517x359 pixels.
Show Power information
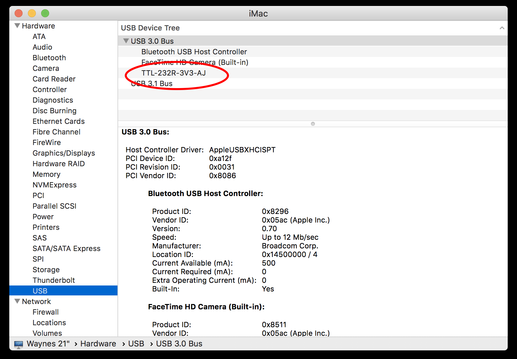(43, 217)
